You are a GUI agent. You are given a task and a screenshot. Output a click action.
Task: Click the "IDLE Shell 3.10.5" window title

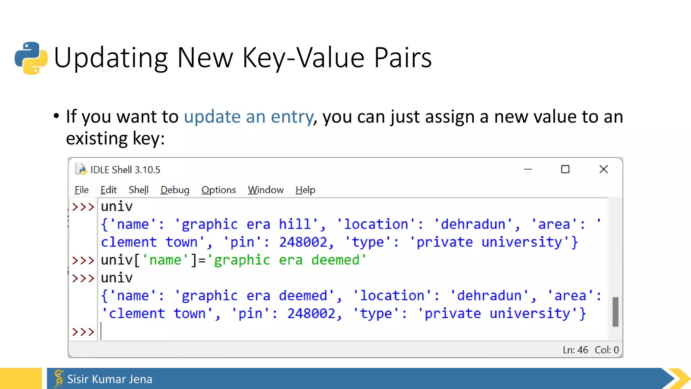coord(125,170)
